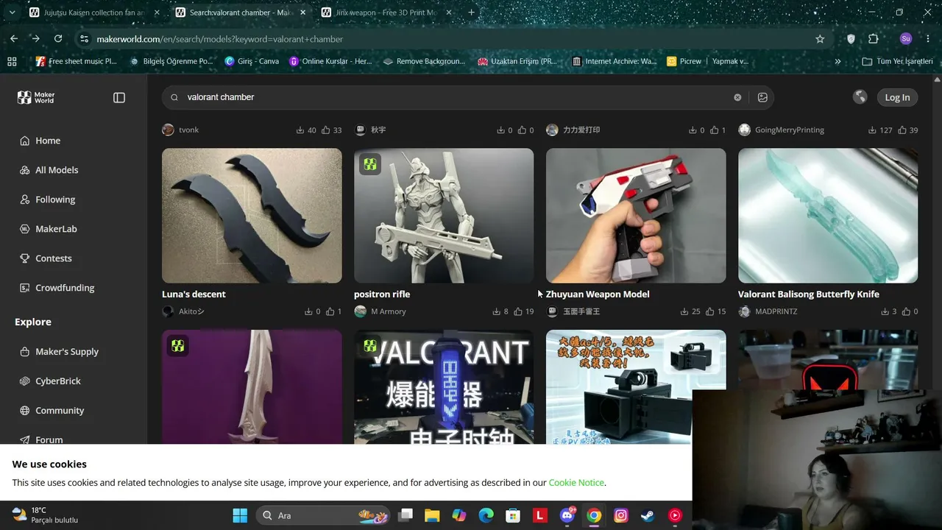View site information in address bar

[x=84, y=39]
